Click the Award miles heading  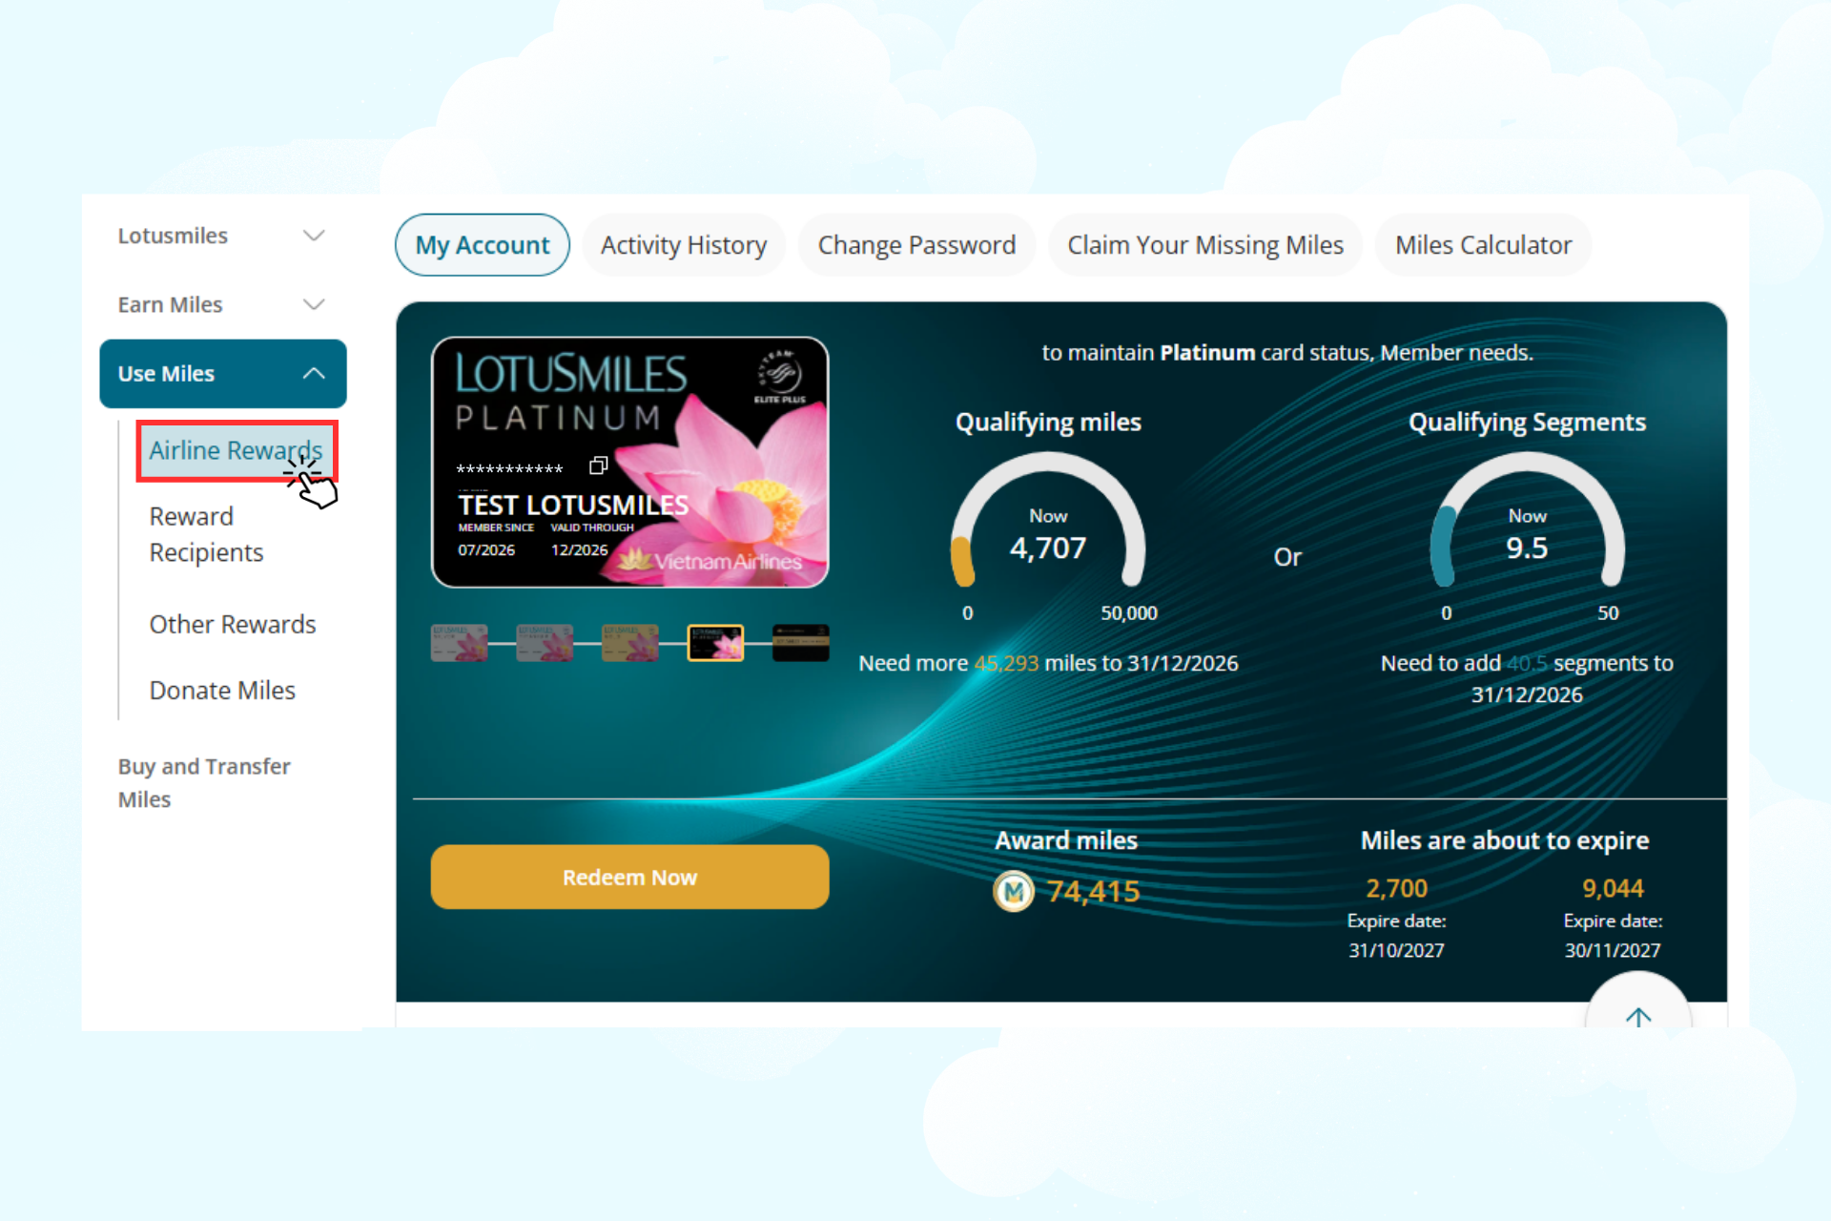tap(1066, 840)
